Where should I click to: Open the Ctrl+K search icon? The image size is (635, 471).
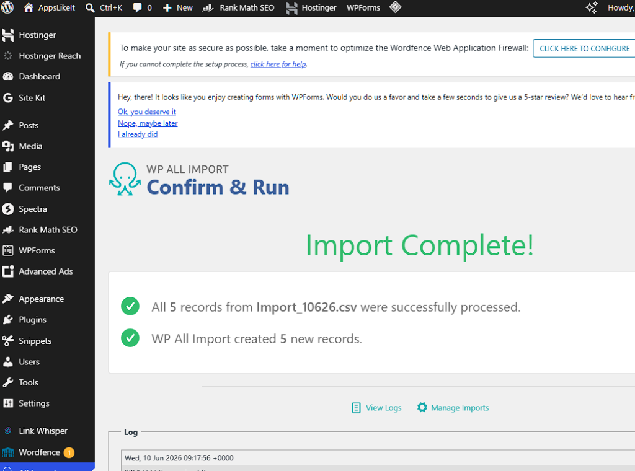tap(90, 7)
